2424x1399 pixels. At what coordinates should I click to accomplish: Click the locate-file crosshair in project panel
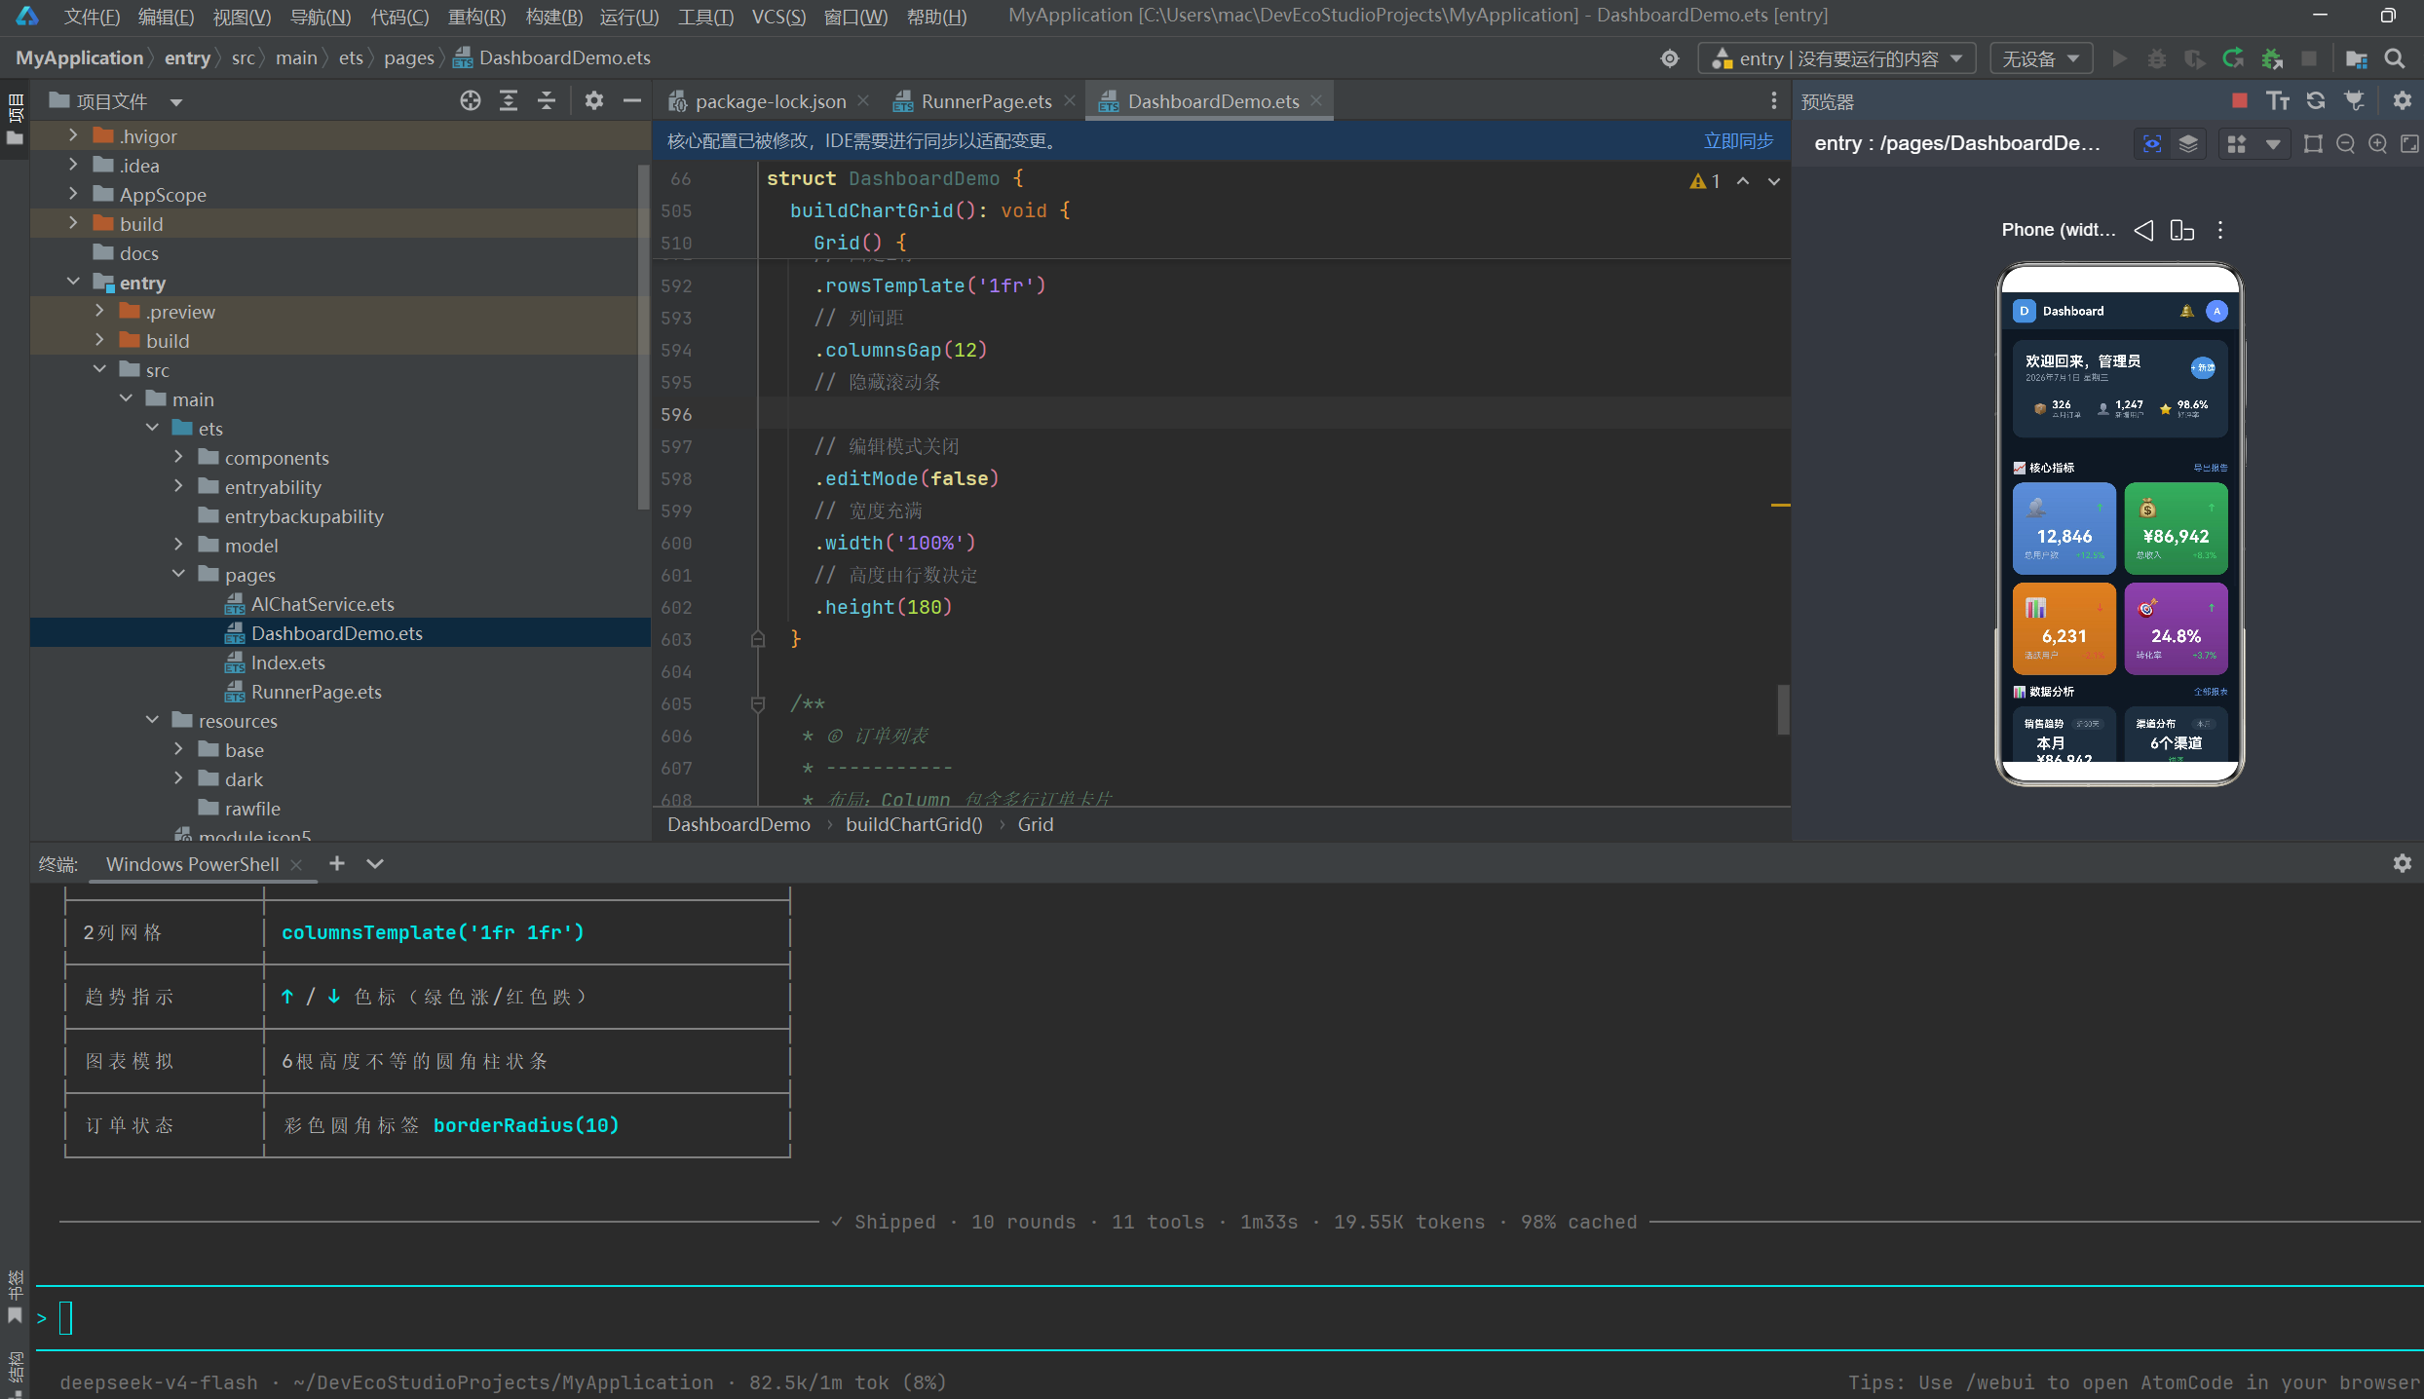[x=471, y=101]
